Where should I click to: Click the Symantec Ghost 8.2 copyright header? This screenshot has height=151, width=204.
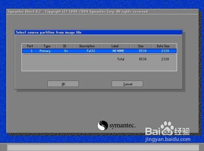click(x=78, y=12)
